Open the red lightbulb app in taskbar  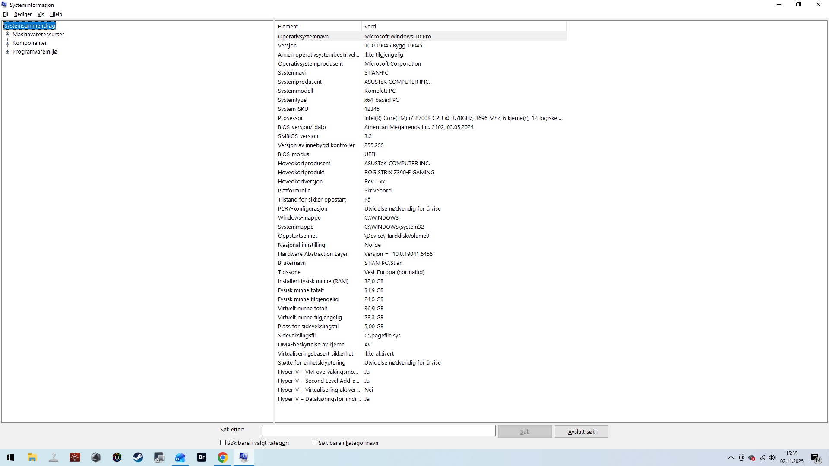pos(75,457)
